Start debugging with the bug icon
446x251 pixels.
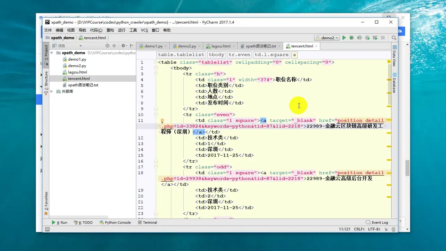coord(352,38)
